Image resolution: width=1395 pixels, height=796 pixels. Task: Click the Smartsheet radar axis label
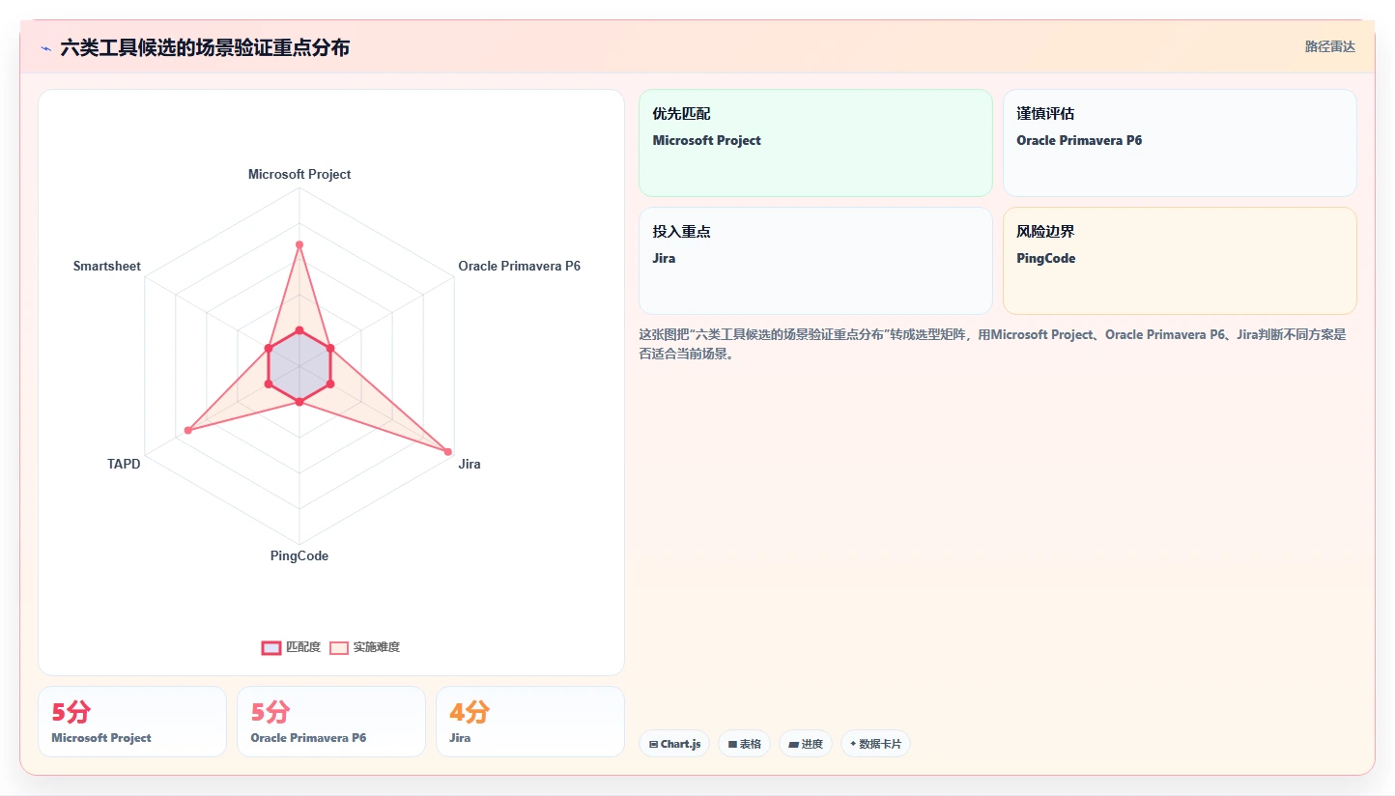pos(107,266)
